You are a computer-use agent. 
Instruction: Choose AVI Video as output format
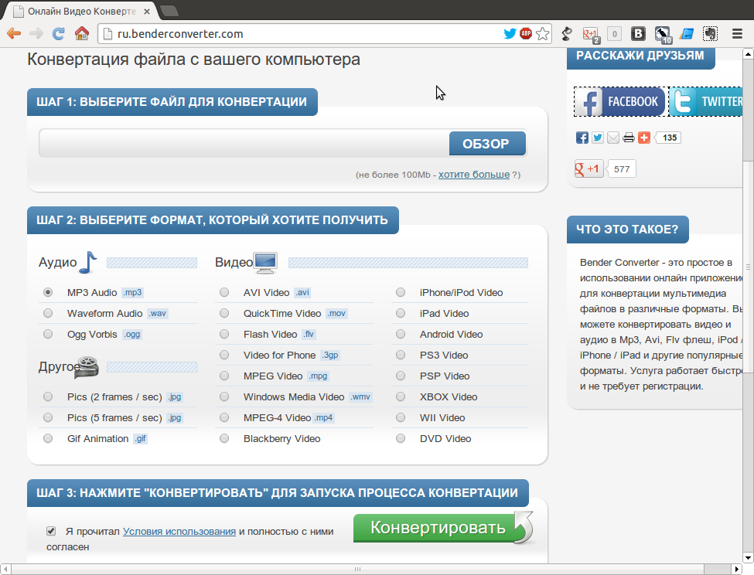pos(224,293)
